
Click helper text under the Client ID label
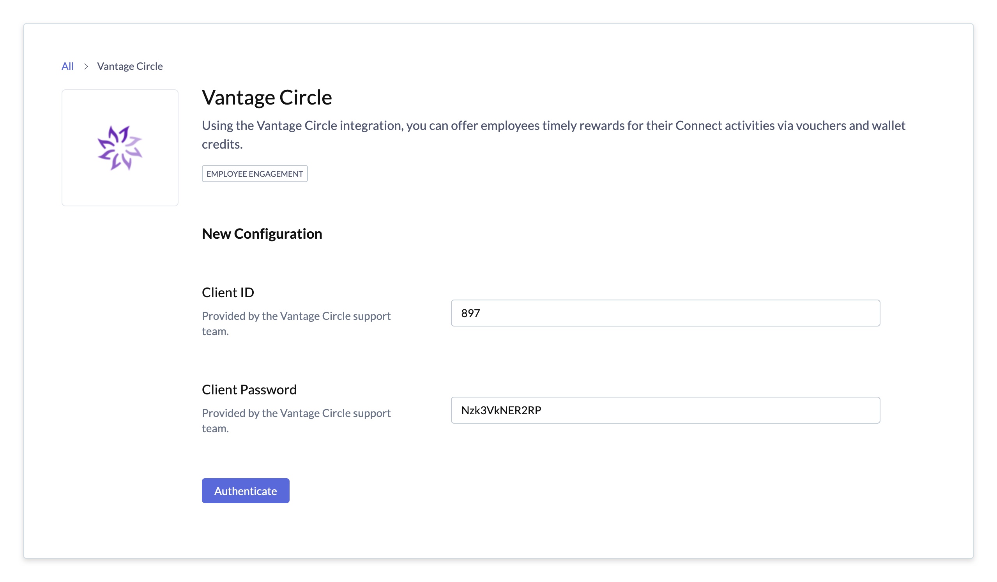point(296,316)
